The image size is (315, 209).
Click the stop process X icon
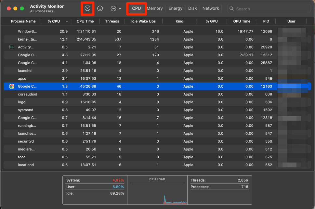pyautogui.click(x=87, y=8)
